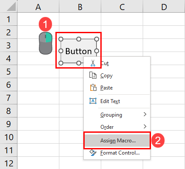Select row 6 header
This screenshot has width=185, height=169.
pos(8,85)
